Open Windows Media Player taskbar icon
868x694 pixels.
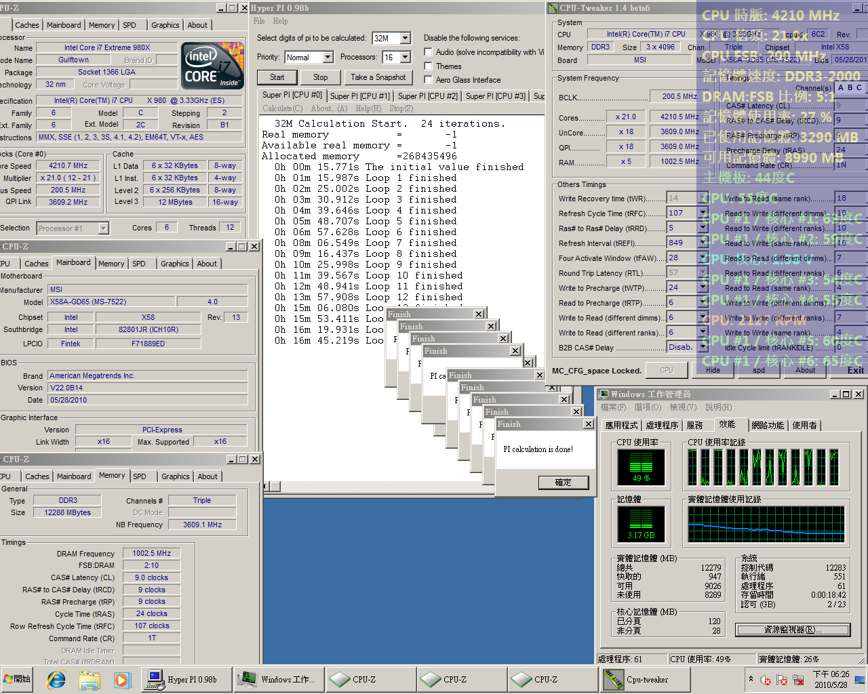121,679
